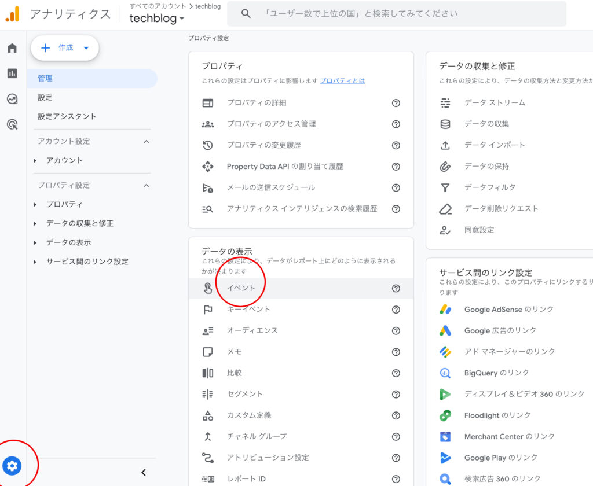Expand the サービス間のリンク設定 tree item
Viewport: 593px width, 486px height.
click(35, 262)
